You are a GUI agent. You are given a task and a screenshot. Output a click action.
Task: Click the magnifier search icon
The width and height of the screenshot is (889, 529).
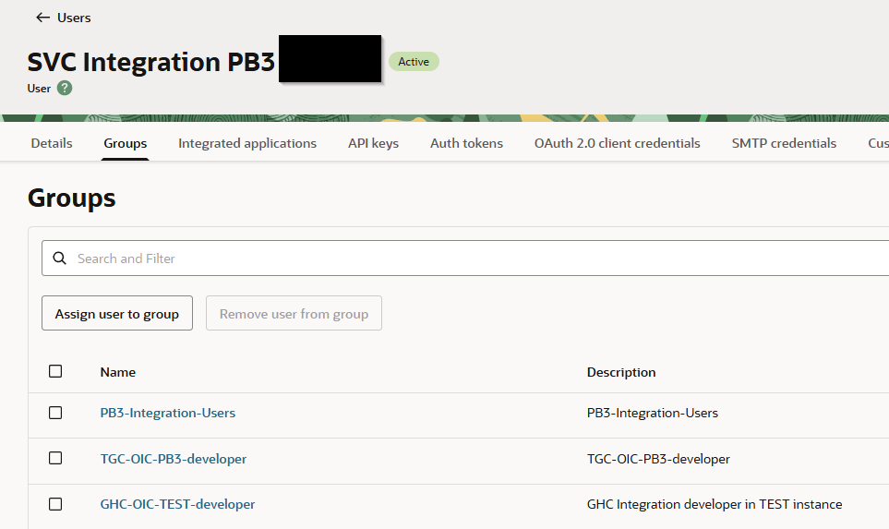click(x=60, y=258)
